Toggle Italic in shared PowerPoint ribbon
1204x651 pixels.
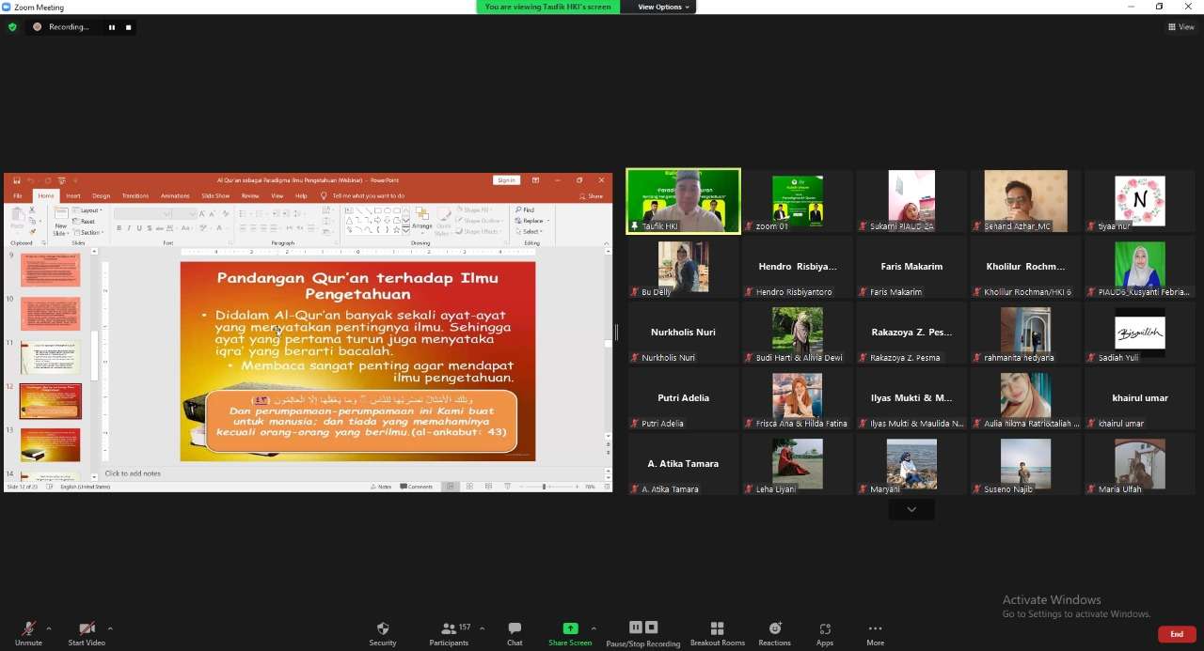tap(129, 228)
